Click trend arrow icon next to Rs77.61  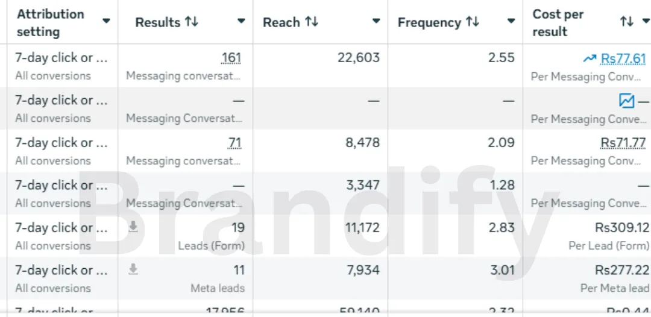(590, 58)
